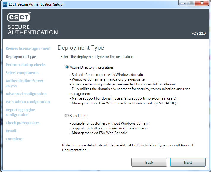The height and width of the screenshot is (172, 211).
Task: Click the ESET logo in header
Action: click(x=19, y=17)
